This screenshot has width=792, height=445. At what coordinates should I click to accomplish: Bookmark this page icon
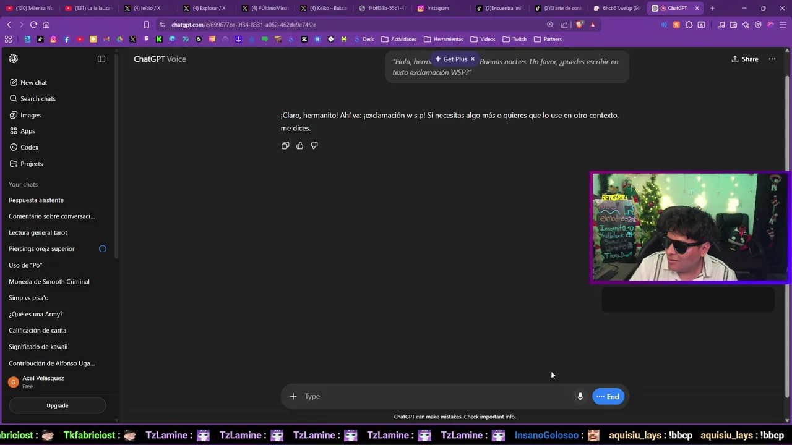point(147,25)
